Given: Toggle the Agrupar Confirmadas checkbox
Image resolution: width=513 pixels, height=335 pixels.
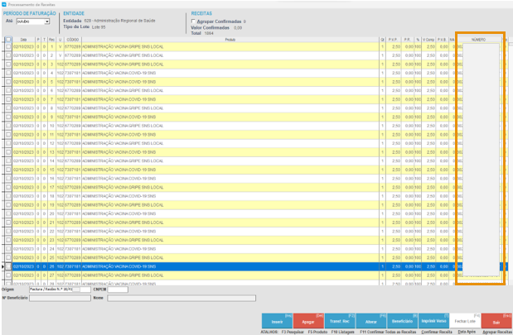Looking at the screenshot, I should click(194, 21).
